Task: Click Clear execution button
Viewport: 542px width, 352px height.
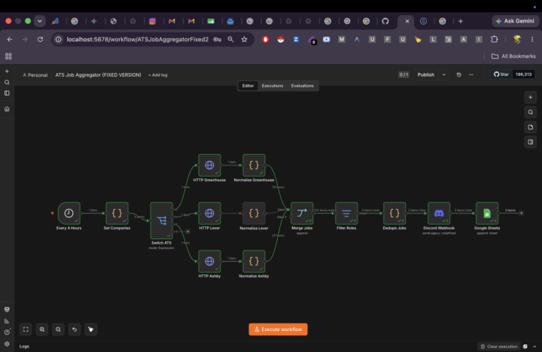Action: tap(499, 347)
